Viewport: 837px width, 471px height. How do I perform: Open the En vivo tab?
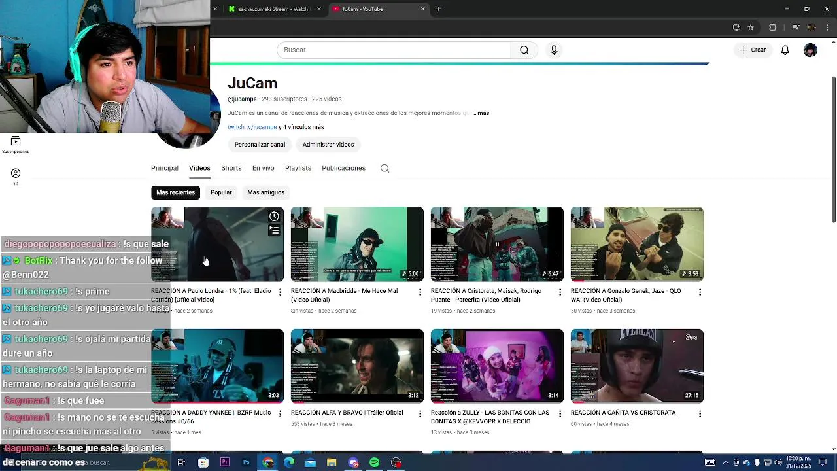point(264,168)
